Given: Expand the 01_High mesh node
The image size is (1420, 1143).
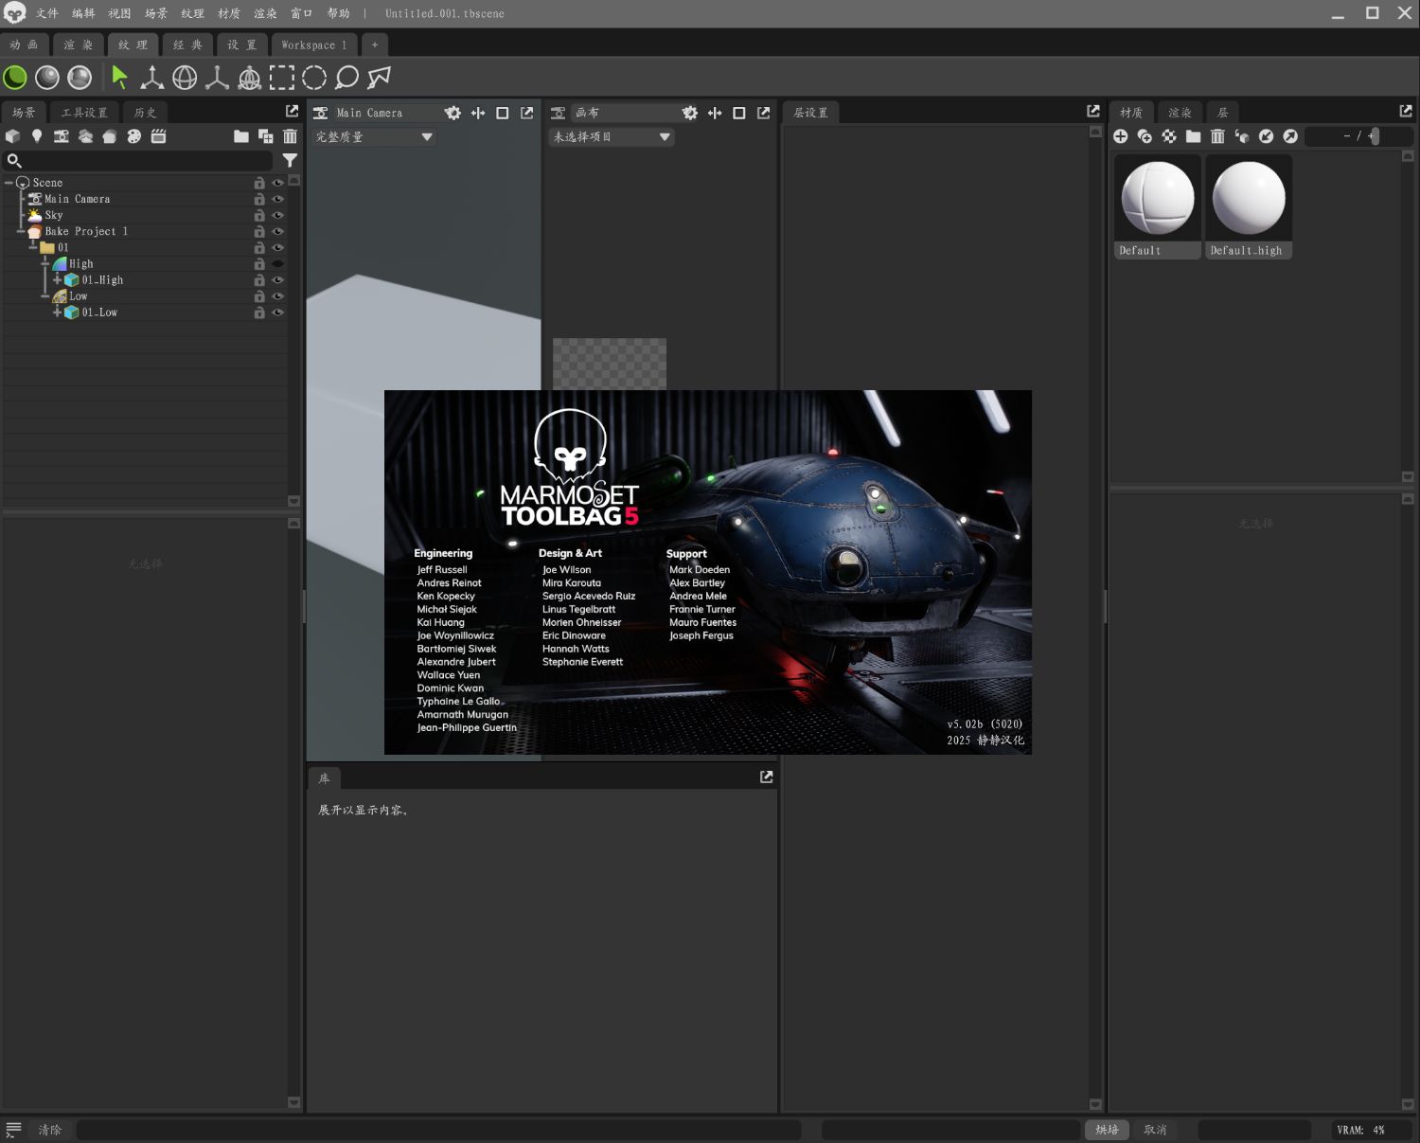Looking at the screenshot, I should [57, 280].
